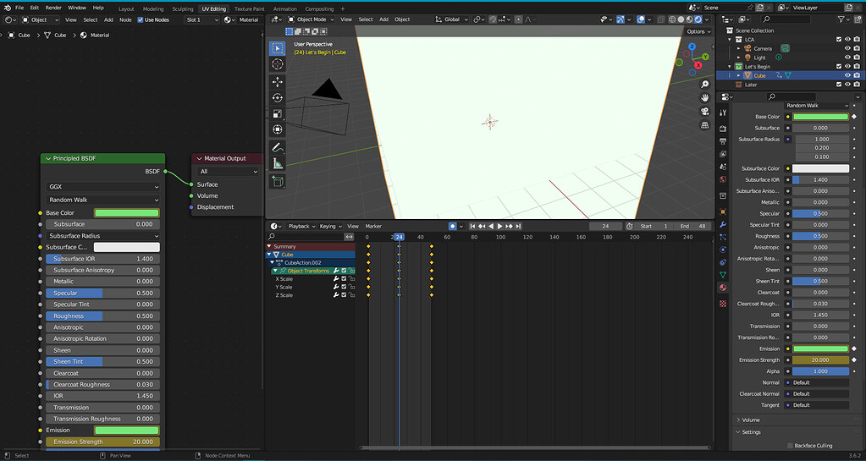Toggle the Use Nodes checkbox
Viewport: 866px width, 461px height.
point(141,19)
